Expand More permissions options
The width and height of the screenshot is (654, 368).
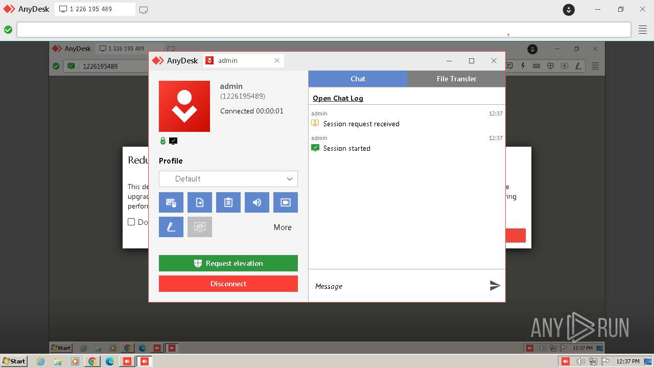283,227
